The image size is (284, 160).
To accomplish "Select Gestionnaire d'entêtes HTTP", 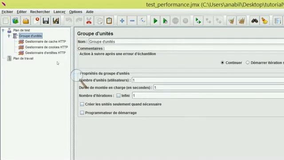I will pos(45,53).
